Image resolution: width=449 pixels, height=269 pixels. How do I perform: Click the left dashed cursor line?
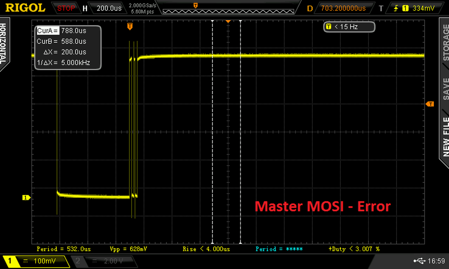pyautogui.click(x=212, y=132)
